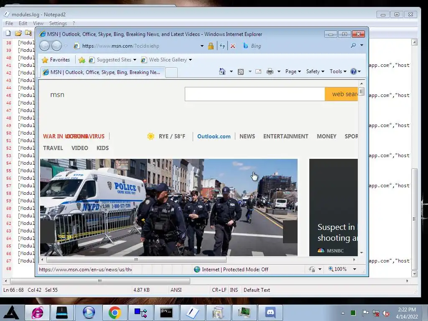Open Internet Explorer from the taskbar
The image size is (428, 321).
pyautogui.click(x=37, y=313)
